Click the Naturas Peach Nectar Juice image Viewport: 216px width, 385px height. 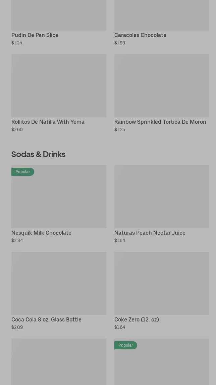click(x=162, y=197)
